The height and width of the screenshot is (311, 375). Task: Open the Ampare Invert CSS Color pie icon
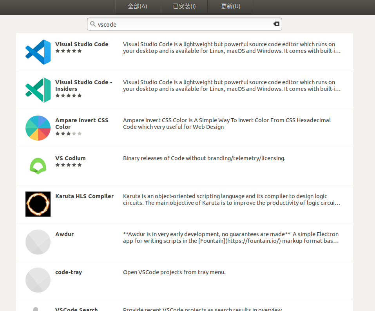[x=38, y=128]
